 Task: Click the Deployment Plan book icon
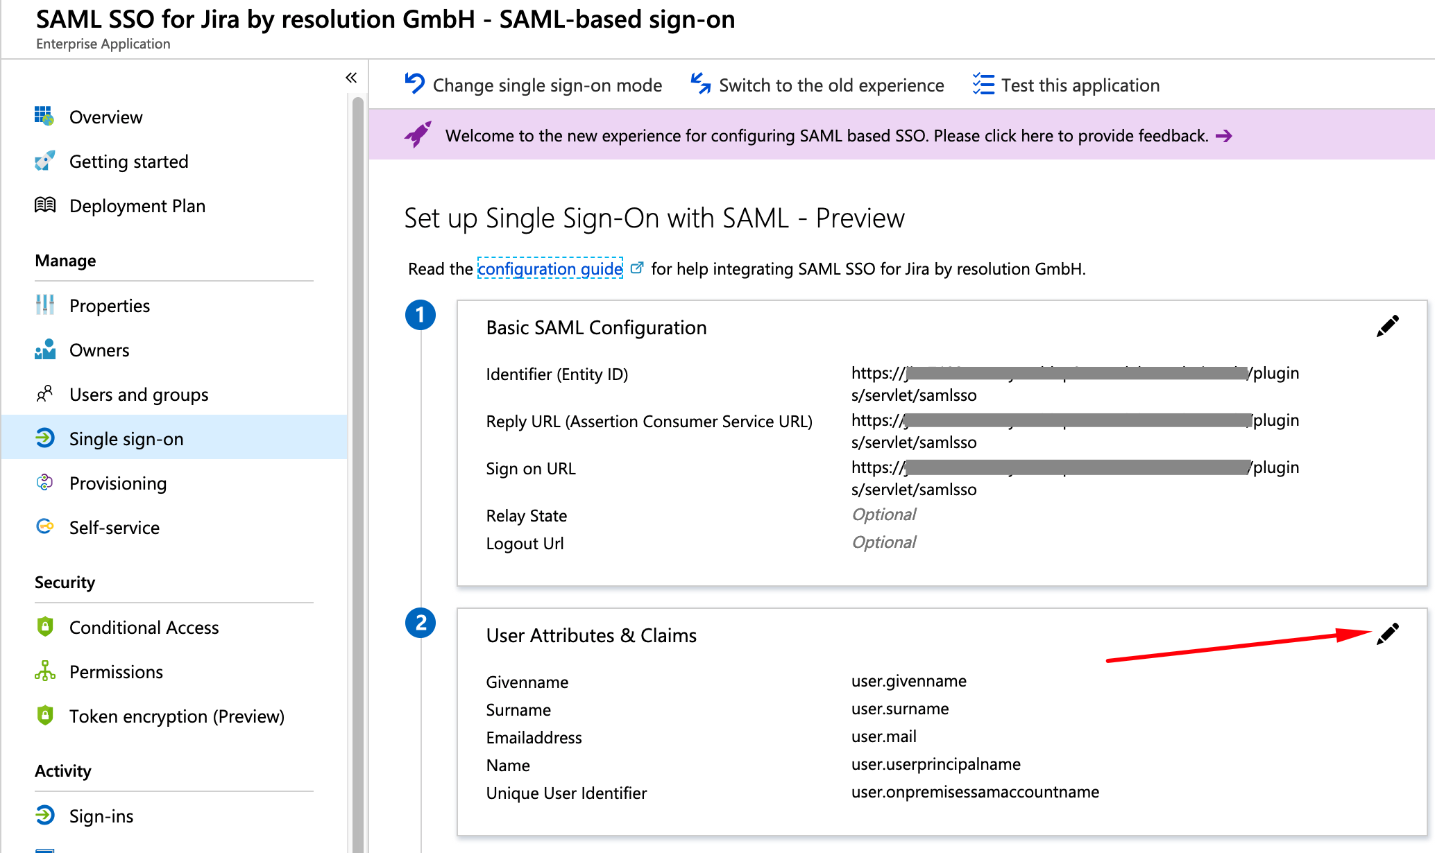pos(45,205)
